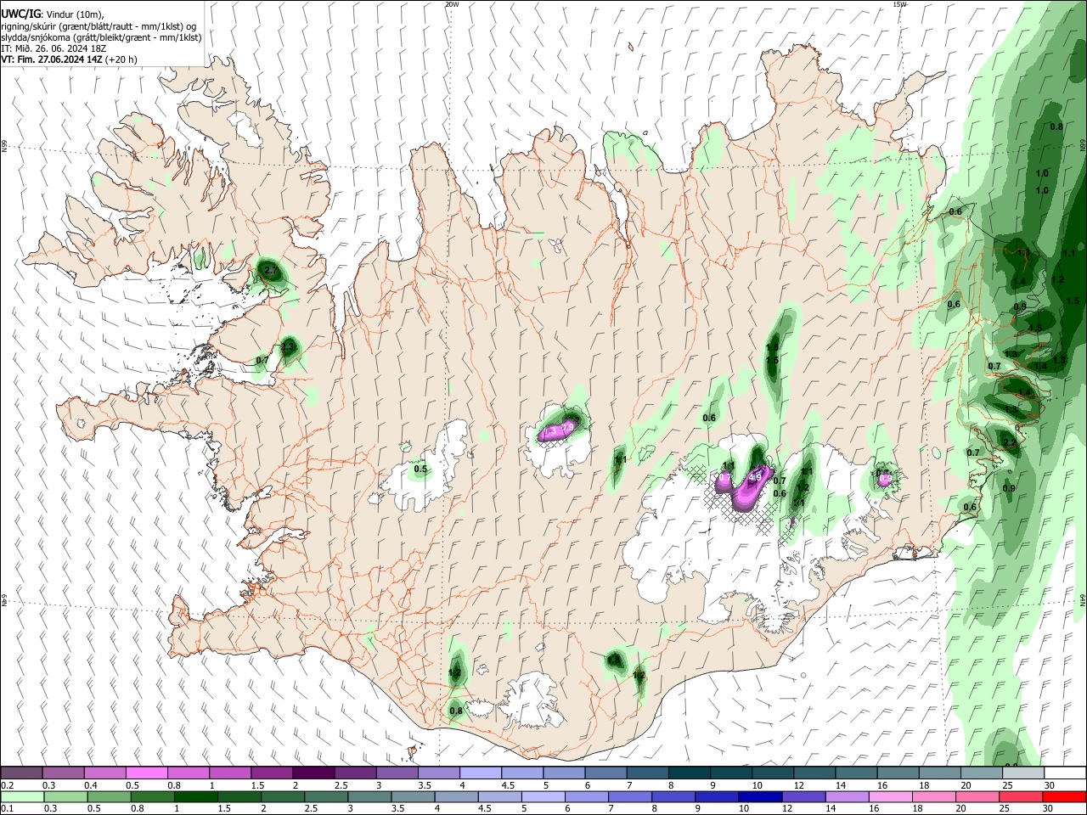This screenshot has width=1087, height=815.
Task: Click the 'VT: Fim. 27.06.2024 14Z' valid time
Action: click(52, 59)
